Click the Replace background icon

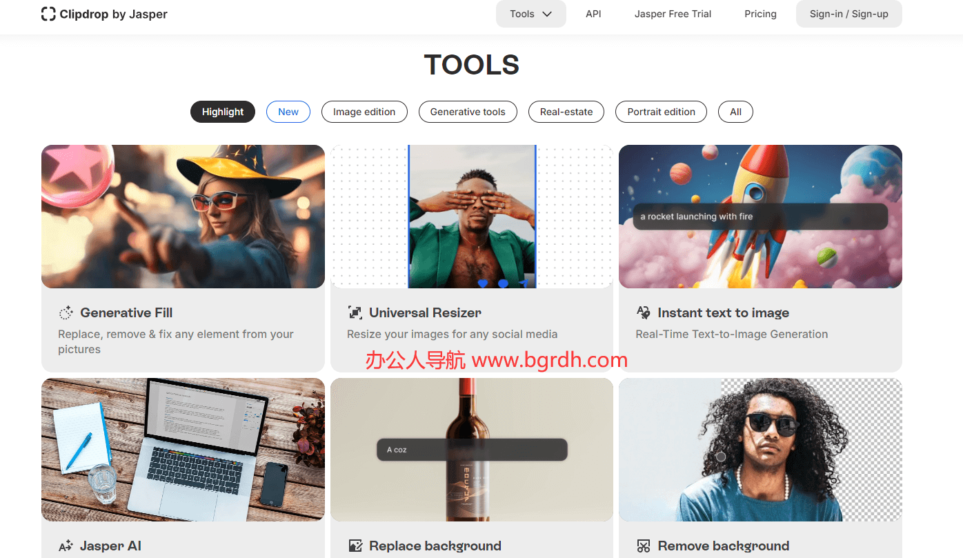(x=355, y=546)
